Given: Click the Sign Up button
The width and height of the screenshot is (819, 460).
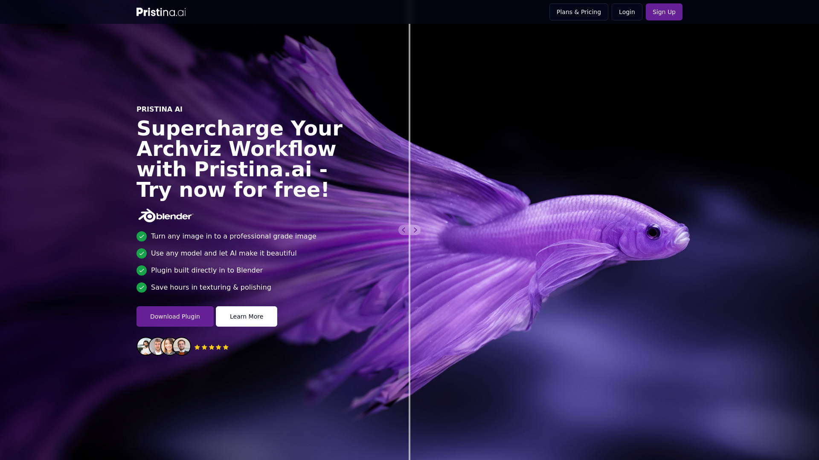Looking at the screenshot, I should click(664, 12).
